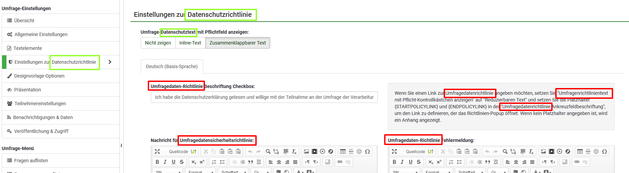Click the checkbox label text input field

coord(264,97)
